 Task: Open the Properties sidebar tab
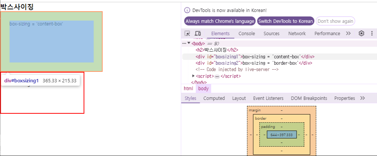click(x=344, y=98)
